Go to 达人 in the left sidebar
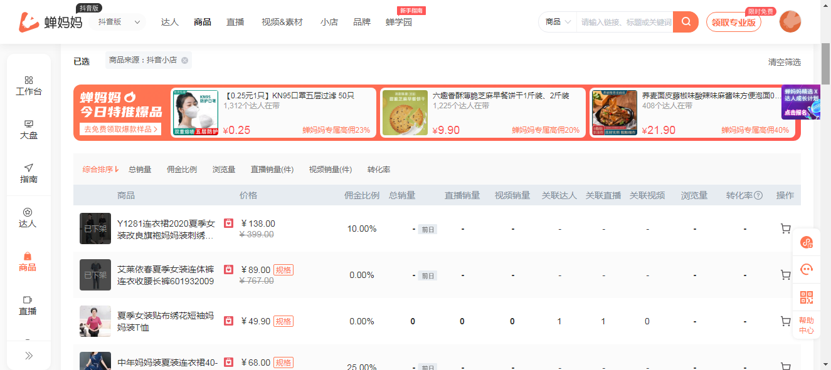Image resolution: width=831 pixels, height=370 pixels. click(28, 217)
